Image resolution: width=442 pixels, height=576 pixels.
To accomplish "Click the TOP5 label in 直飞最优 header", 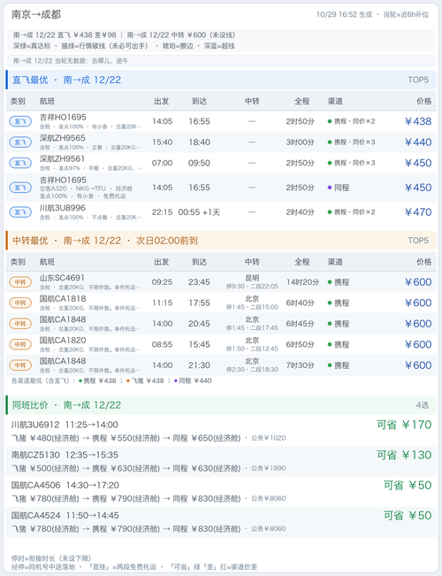I will (418, 80).
